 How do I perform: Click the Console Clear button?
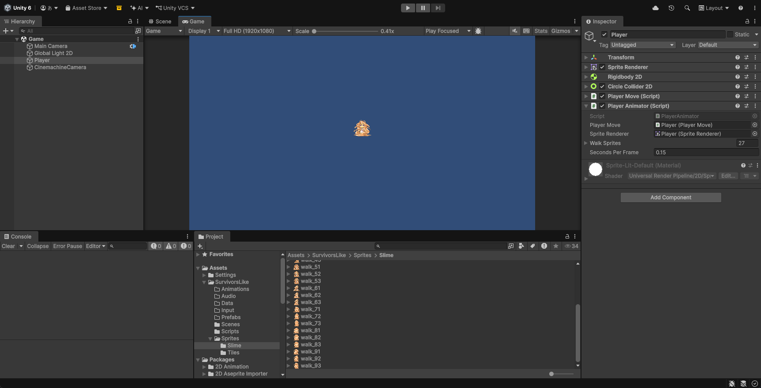(8, 246)
